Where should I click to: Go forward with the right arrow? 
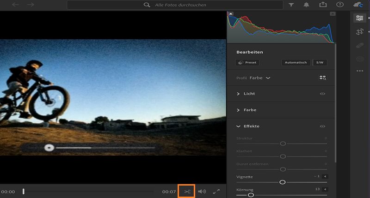[x=31, y=5]
